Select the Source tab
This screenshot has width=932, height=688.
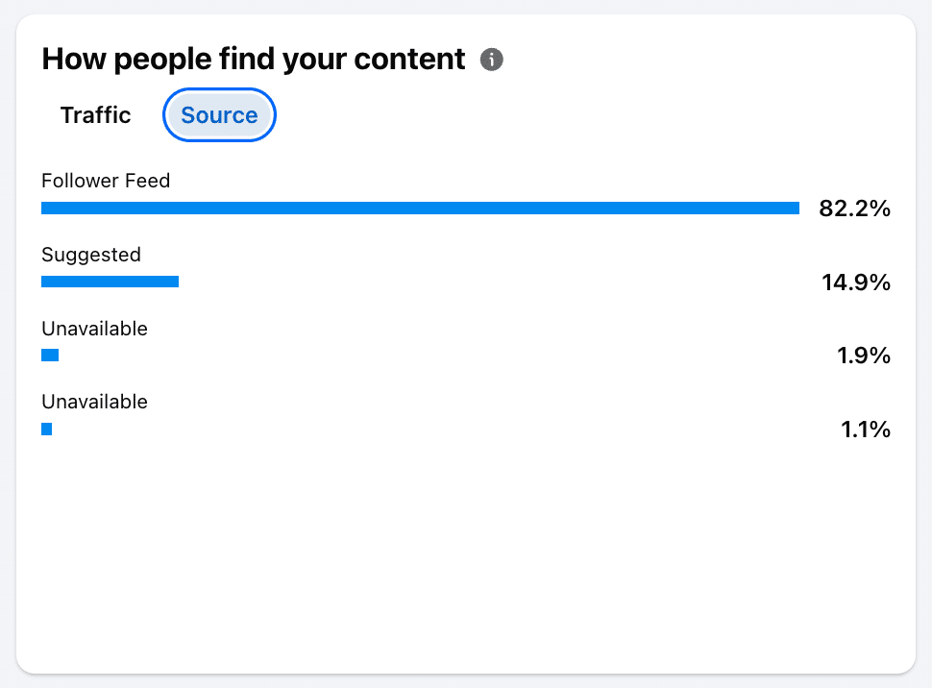pyautogui.click(x=219, y=115)
